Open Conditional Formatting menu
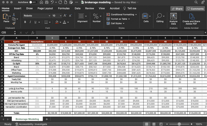Screen dimensions: 207x126 tap(122, 15)
